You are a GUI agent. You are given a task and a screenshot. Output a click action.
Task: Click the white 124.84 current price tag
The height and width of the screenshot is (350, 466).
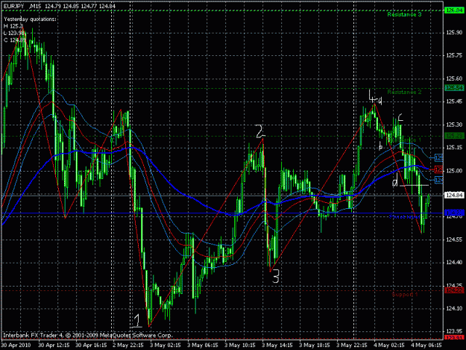pos(454,195)
